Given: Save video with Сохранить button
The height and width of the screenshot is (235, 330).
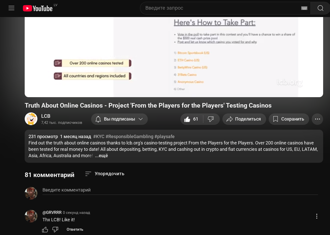Looking at the screenshot, I should point(289,119).
